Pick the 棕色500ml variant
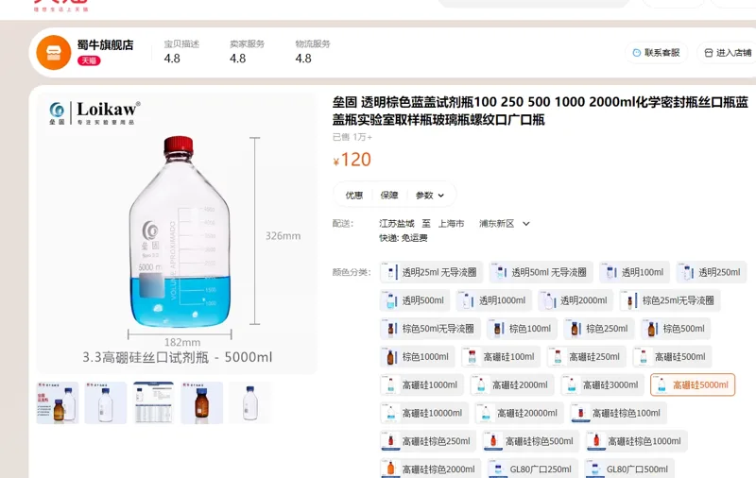The width and height of the screenshot is (756, 478). pyautogui.click(x=676, y=329)
